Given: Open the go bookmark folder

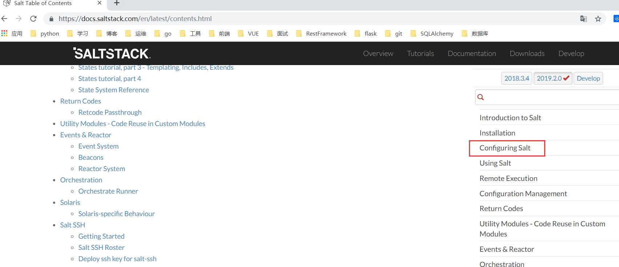Looking at the screenshot, I should 163,33.
